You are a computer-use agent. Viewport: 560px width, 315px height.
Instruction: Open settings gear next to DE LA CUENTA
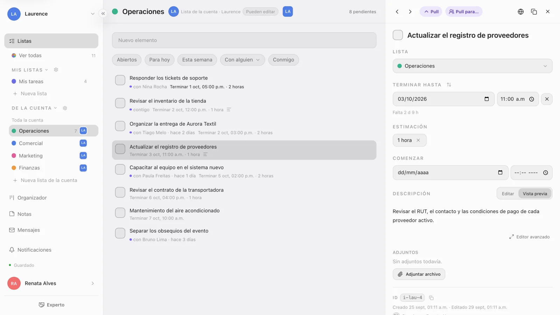(65, 108)
